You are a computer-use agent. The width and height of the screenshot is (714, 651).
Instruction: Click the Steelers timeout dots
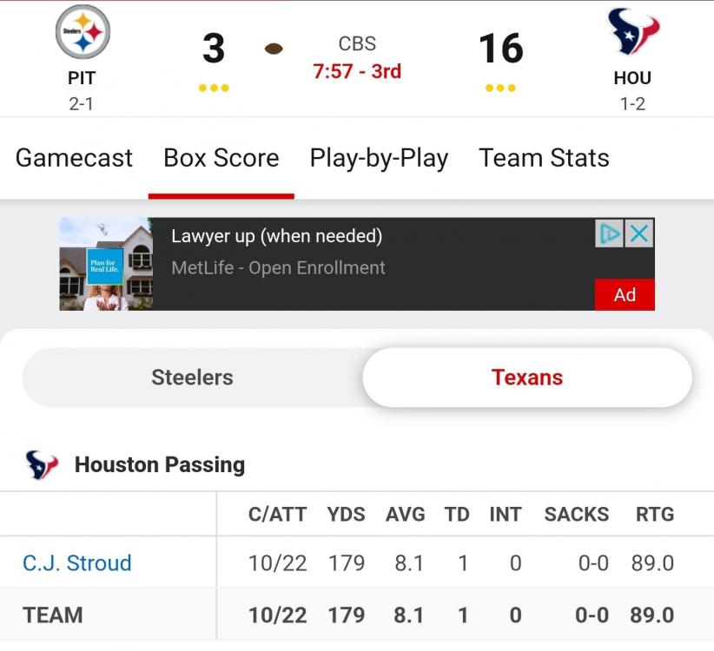pos(214,88)
